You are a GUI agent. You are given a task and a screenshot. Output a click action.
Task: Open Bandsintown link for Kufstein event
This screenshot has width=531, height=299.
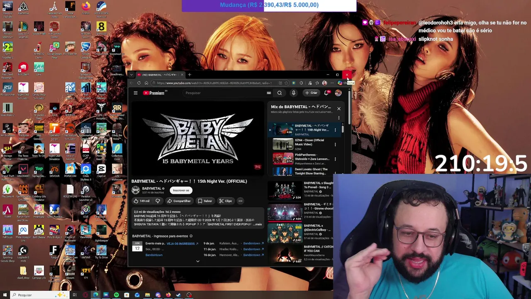pyautogui.click(x=253, y=243)
